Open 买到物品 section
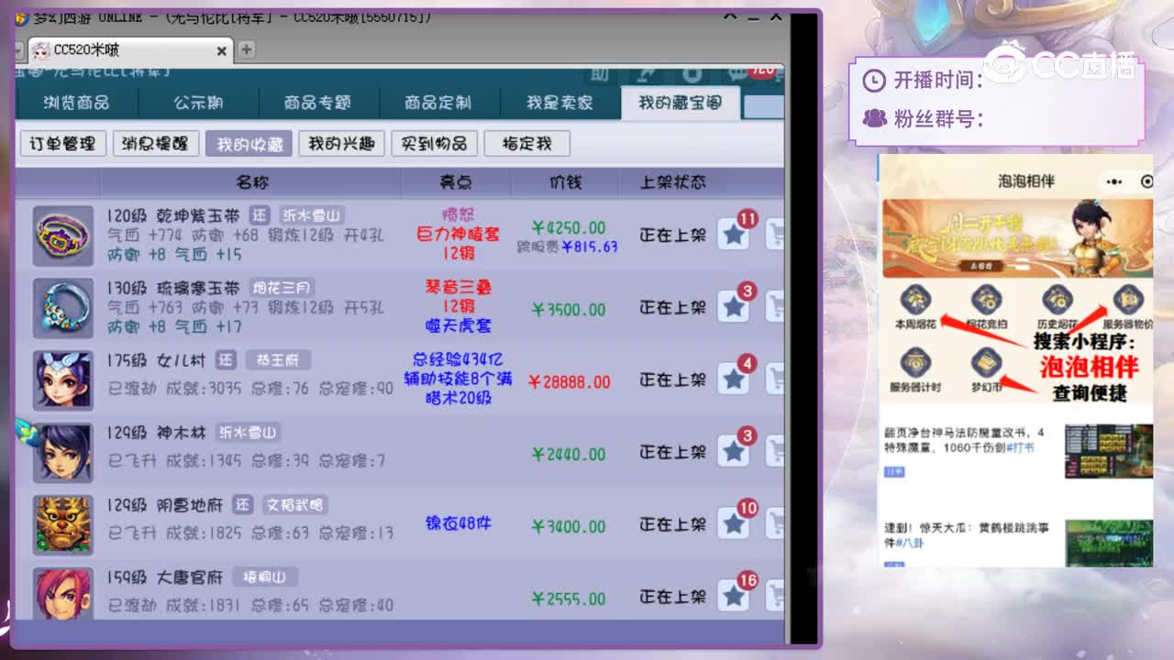 tap(434, 143)
